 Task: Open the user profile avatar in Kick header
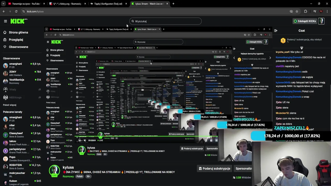click(x=321, y=21)
